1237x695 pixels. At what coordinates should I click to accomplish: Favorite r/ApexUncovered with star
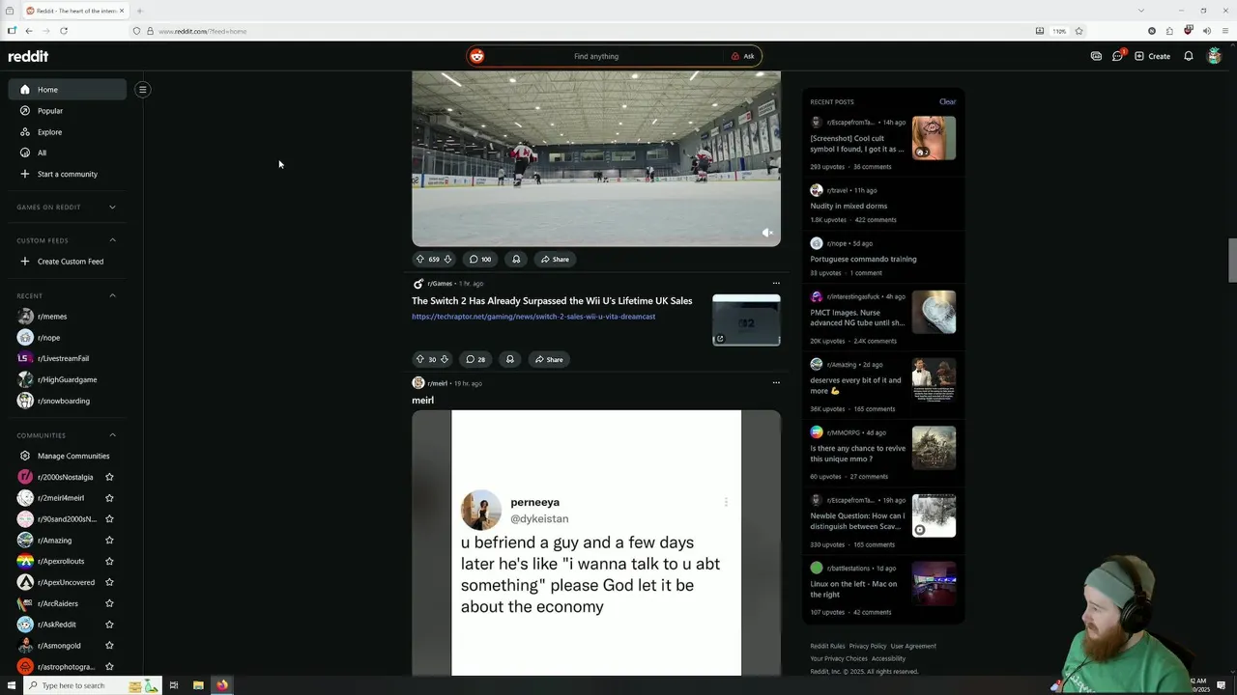[x=109, y=582]
